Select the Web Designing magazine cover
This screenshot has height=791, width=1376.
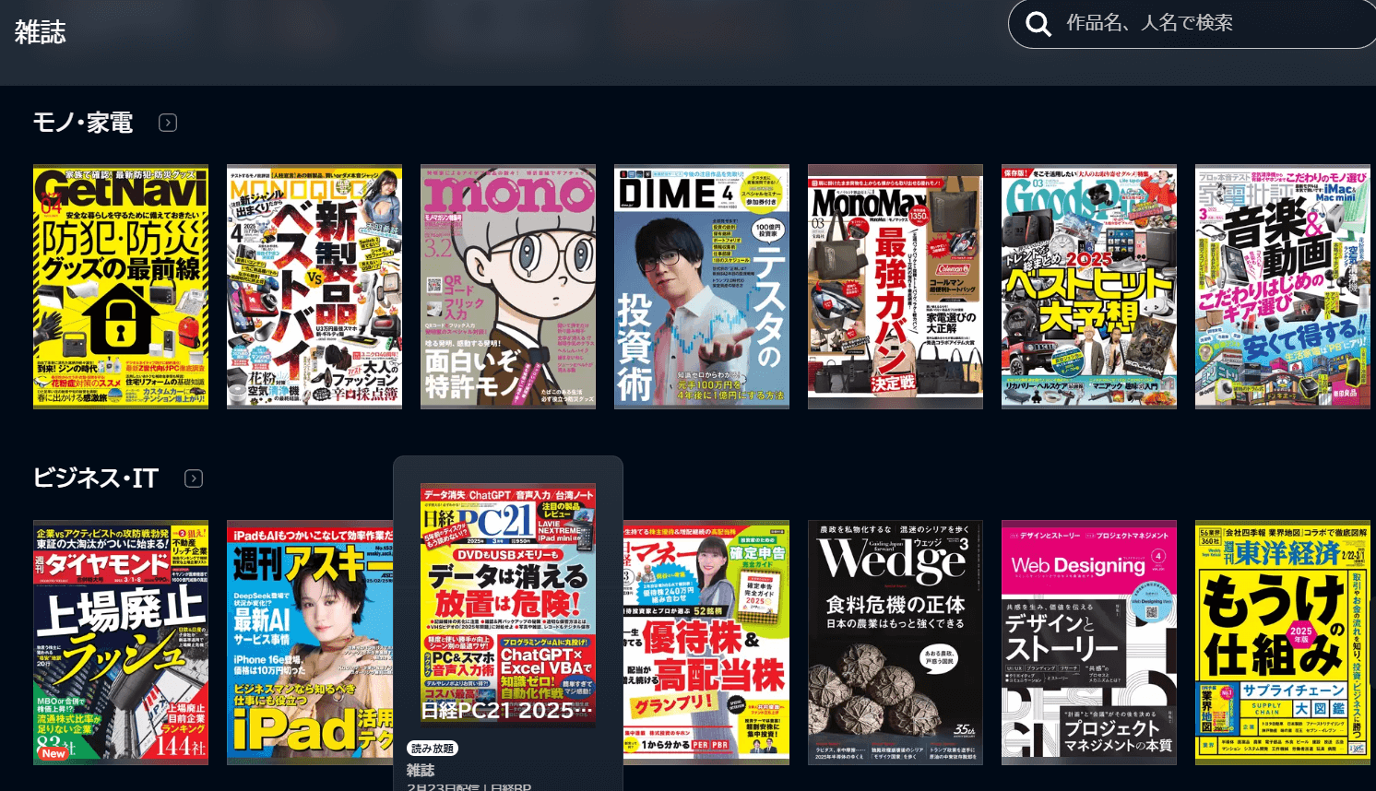pyautogui.click(x=1089, y=643)
